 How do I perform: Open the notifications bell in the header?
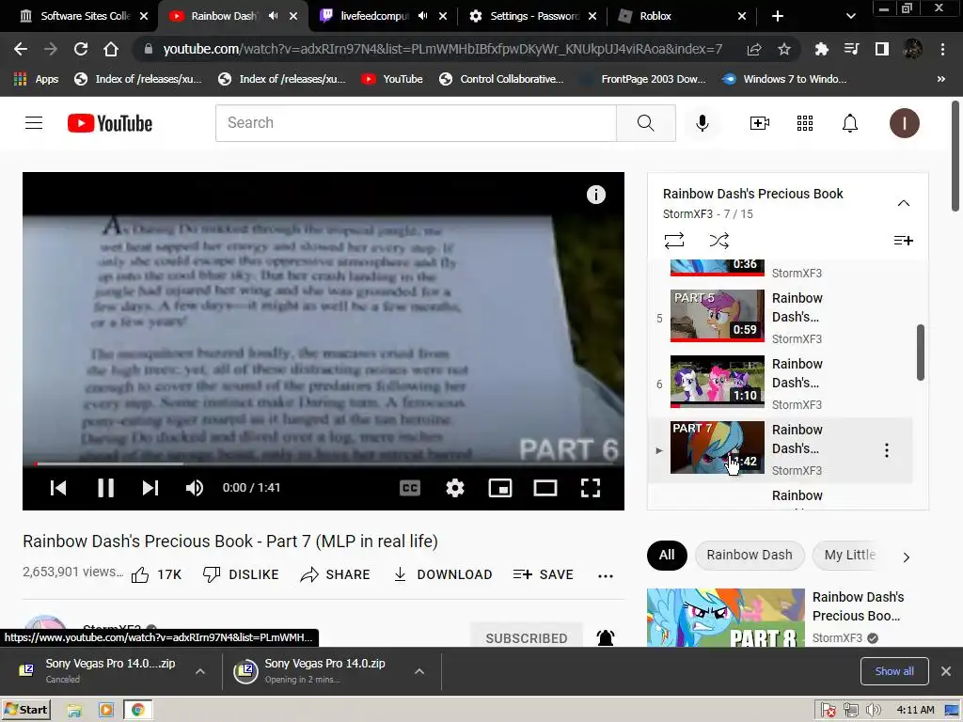[849, 123]
